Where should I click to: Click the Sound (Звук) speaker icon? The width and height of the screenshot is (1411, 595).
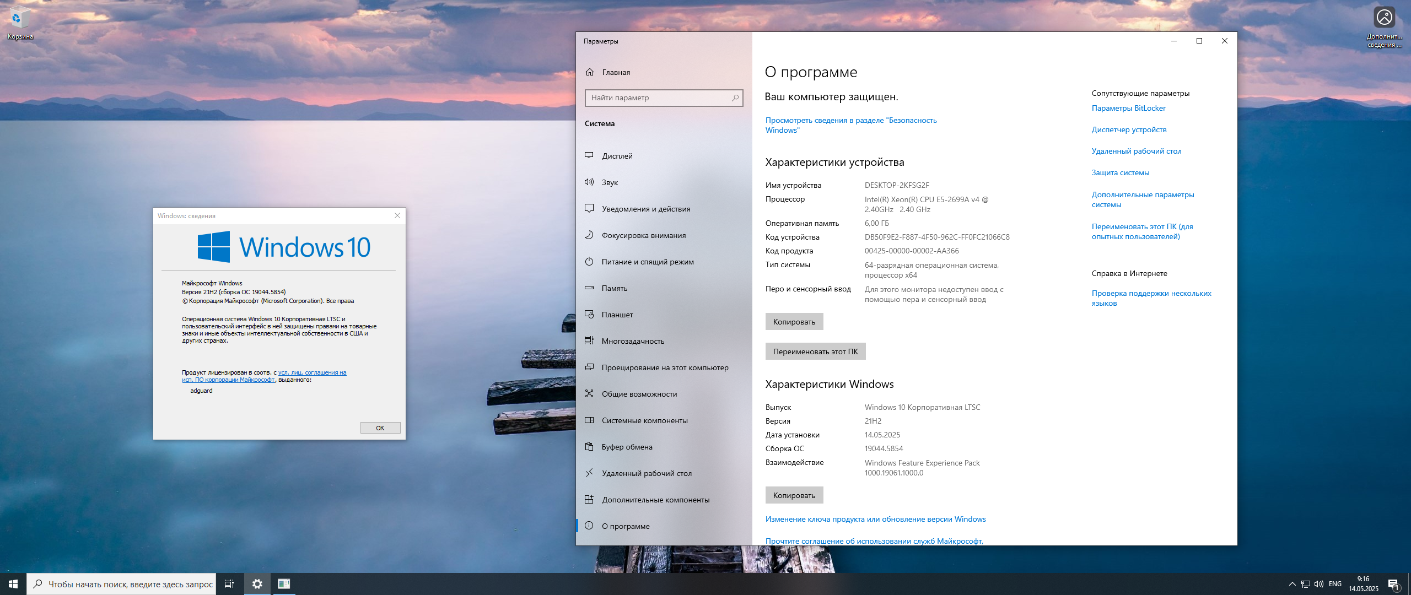[x=589, y=182]
